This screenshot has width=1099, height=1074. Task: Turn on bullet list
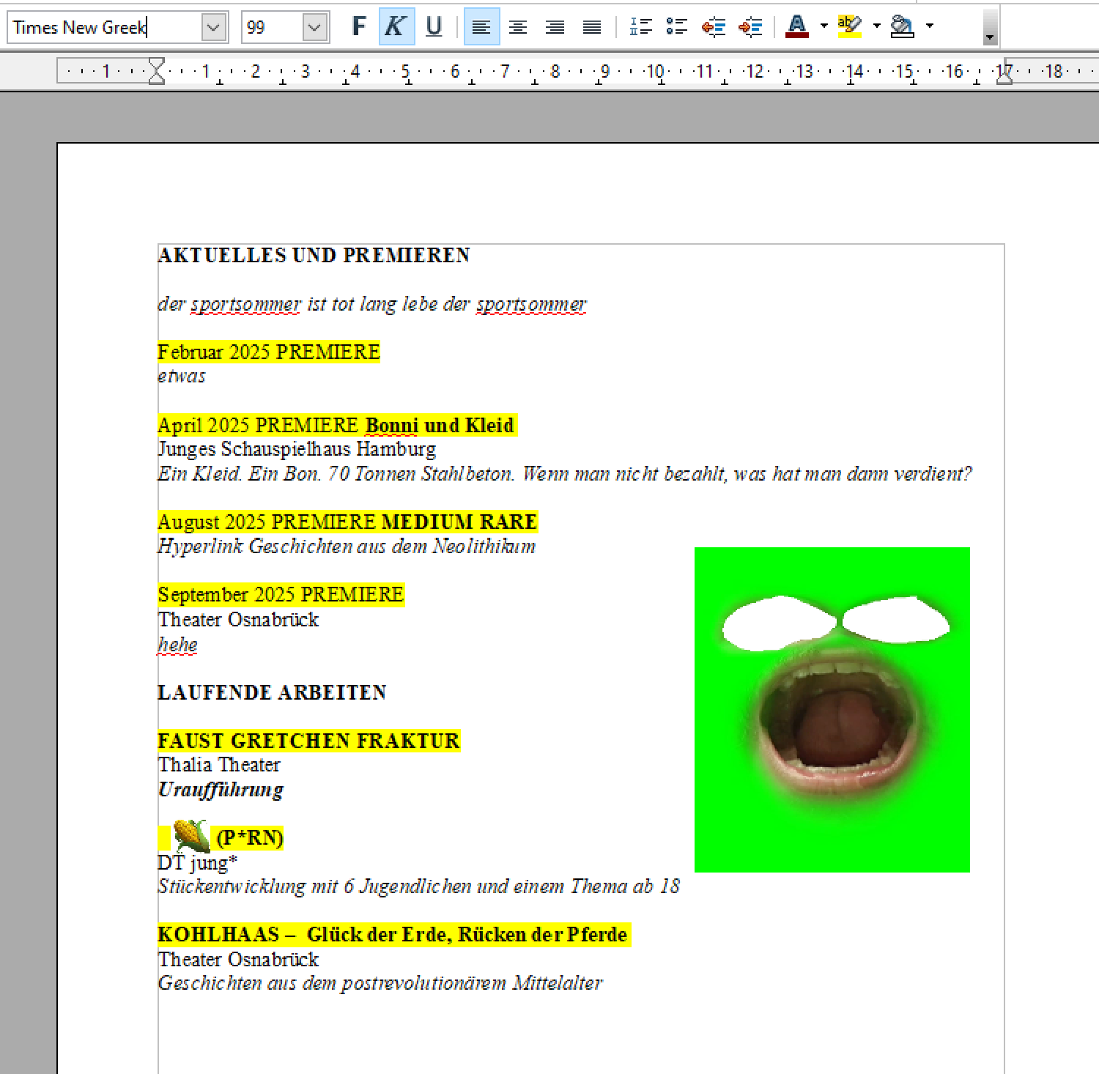tap(676, 27)
